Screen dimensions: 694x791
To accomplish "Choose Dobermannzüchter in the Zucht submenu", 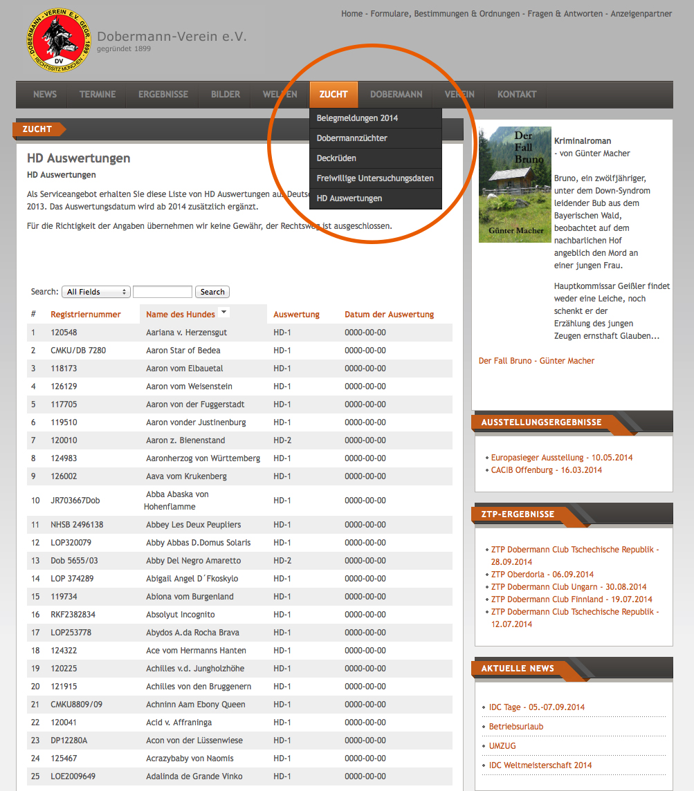I will (x=351, y=138).
